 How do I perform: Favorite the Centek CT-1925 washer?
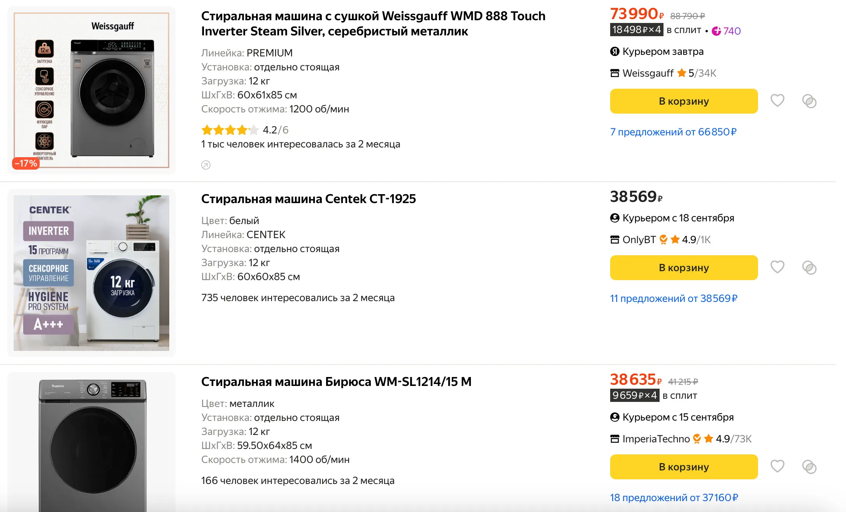777,267
